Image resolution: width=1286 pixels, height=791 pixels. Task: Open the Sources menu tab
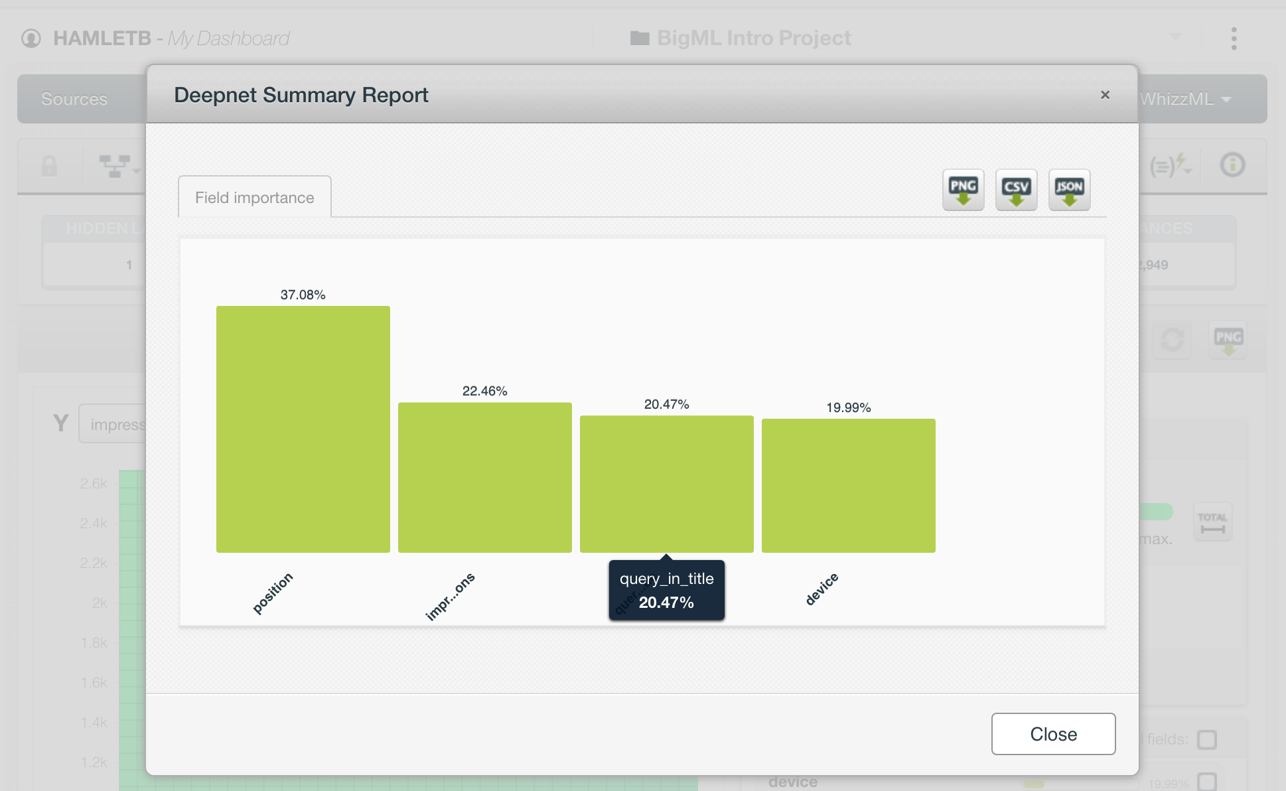tap(74, 99)
